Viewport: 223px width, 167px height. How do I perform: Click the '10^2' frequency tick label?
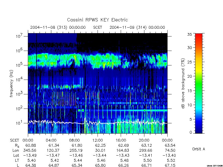[19, 109]
